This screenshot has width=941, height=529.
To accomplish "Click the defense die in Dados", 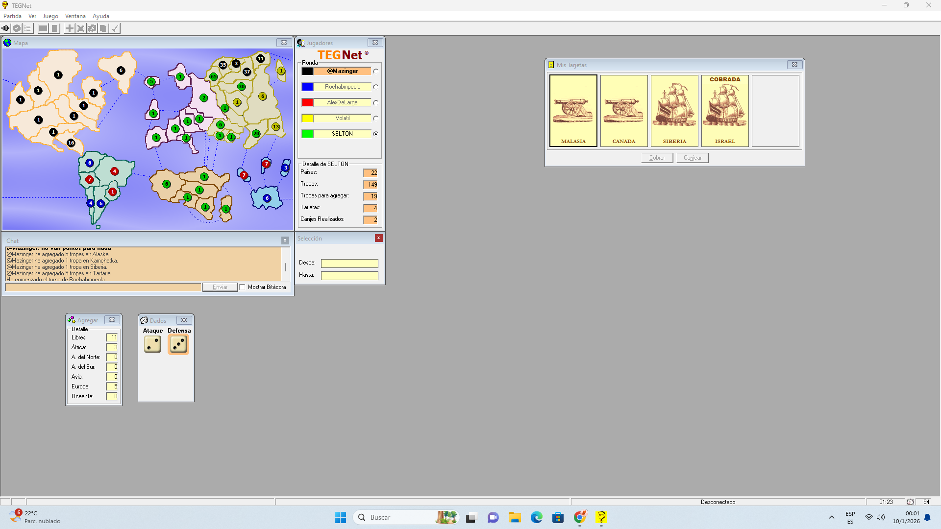I will coord(178,344).
